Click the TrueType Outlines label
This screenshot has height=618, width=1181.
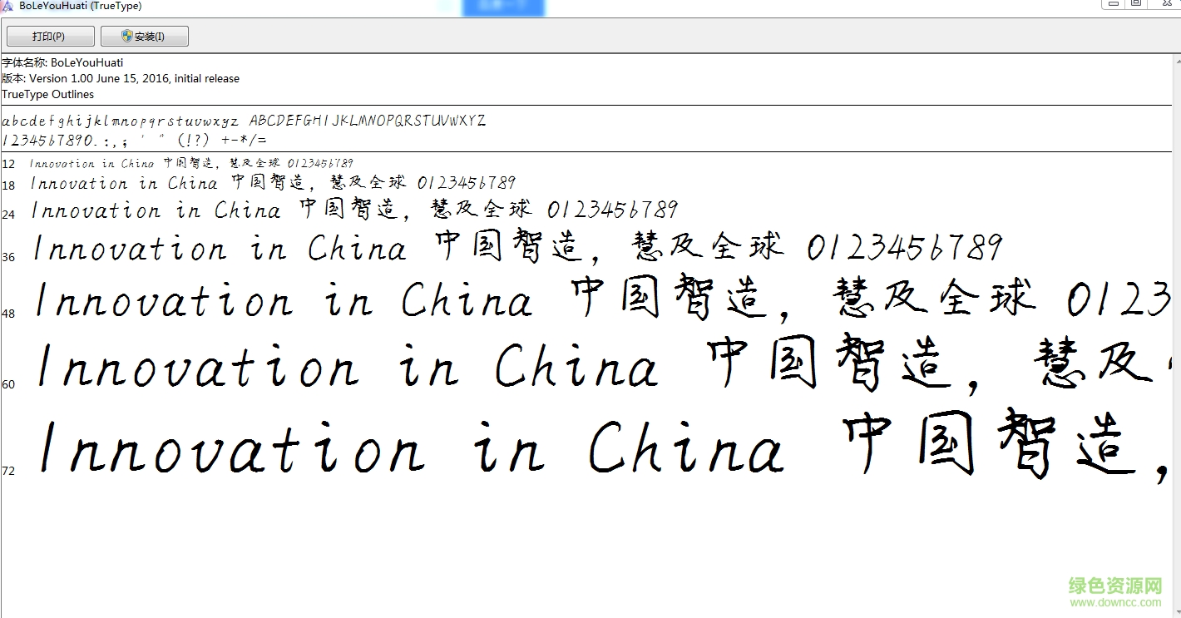tap(47, 94)
